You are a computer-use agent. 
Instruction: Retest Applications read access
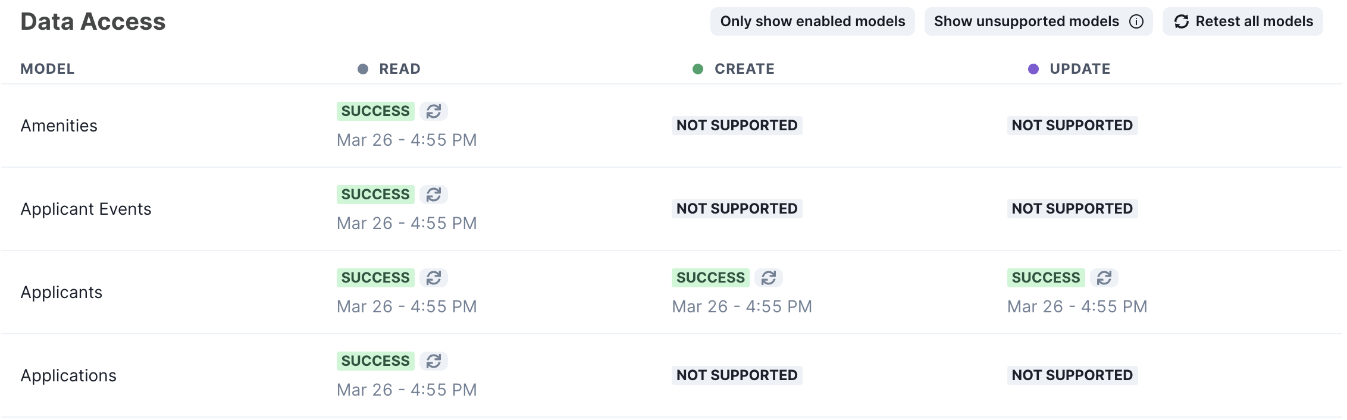434,361
